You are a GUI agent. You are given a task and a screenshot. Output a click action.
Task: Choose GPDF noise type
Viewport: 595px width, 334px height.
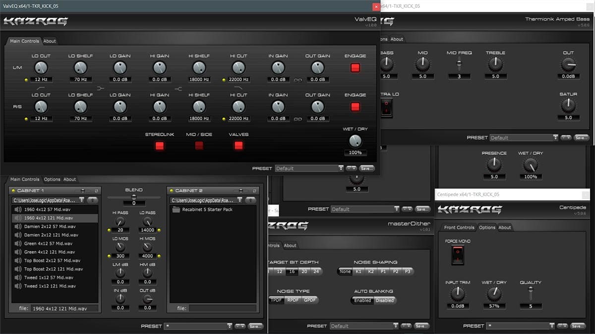(x=310, y=300)
